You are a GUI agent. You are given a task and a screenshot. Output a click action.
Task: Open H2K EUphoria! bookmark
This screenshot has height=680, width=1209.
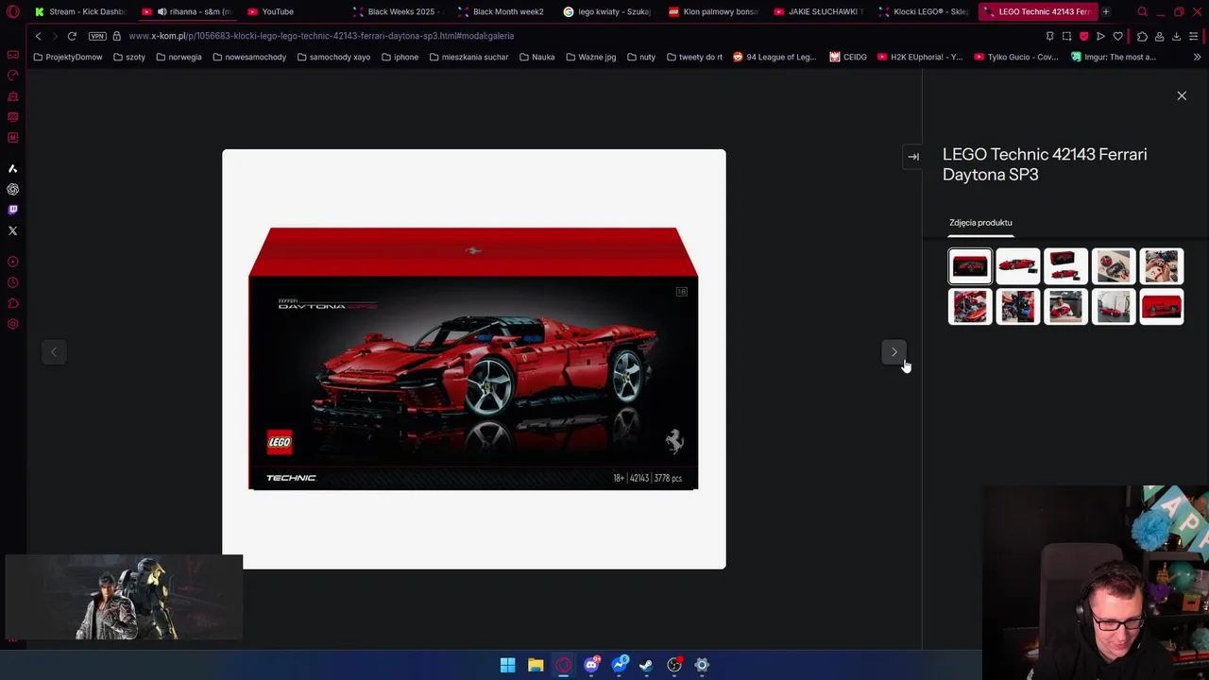coord(920,57)
